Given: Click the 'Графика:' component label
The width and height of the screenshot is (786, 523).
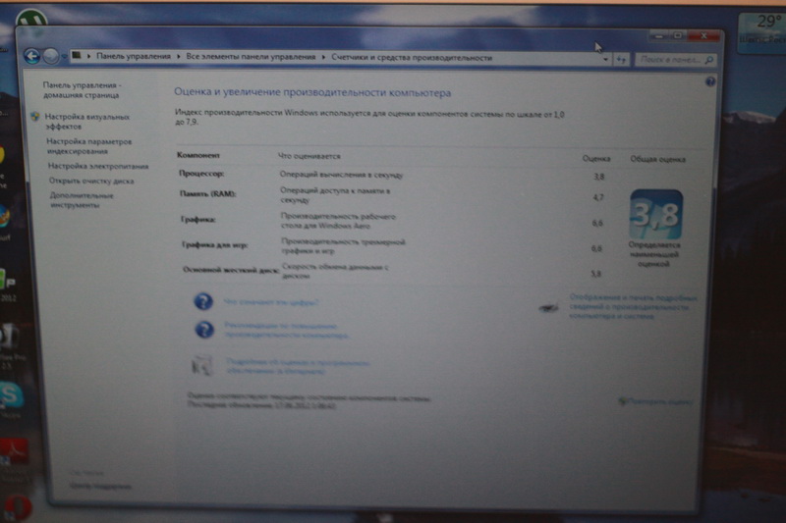Looking at the screenshot, I should click(198, 219).
